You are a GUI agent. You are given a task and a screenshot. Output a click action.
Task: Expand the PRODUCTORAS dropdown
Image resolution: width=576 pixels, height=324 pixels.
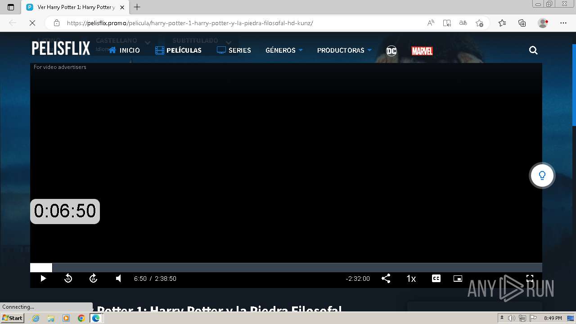coord(344,50)
